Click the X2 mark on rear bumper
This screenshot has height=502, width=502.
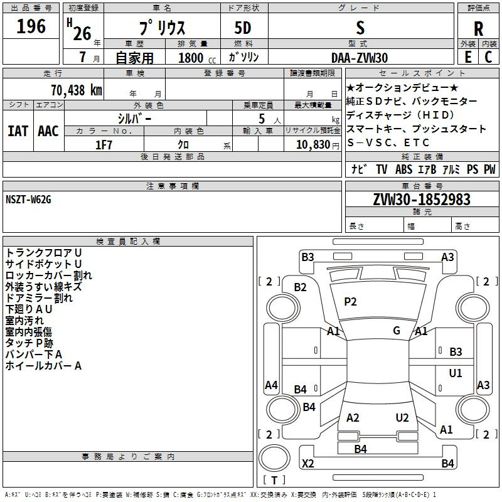tap(307, 463)
